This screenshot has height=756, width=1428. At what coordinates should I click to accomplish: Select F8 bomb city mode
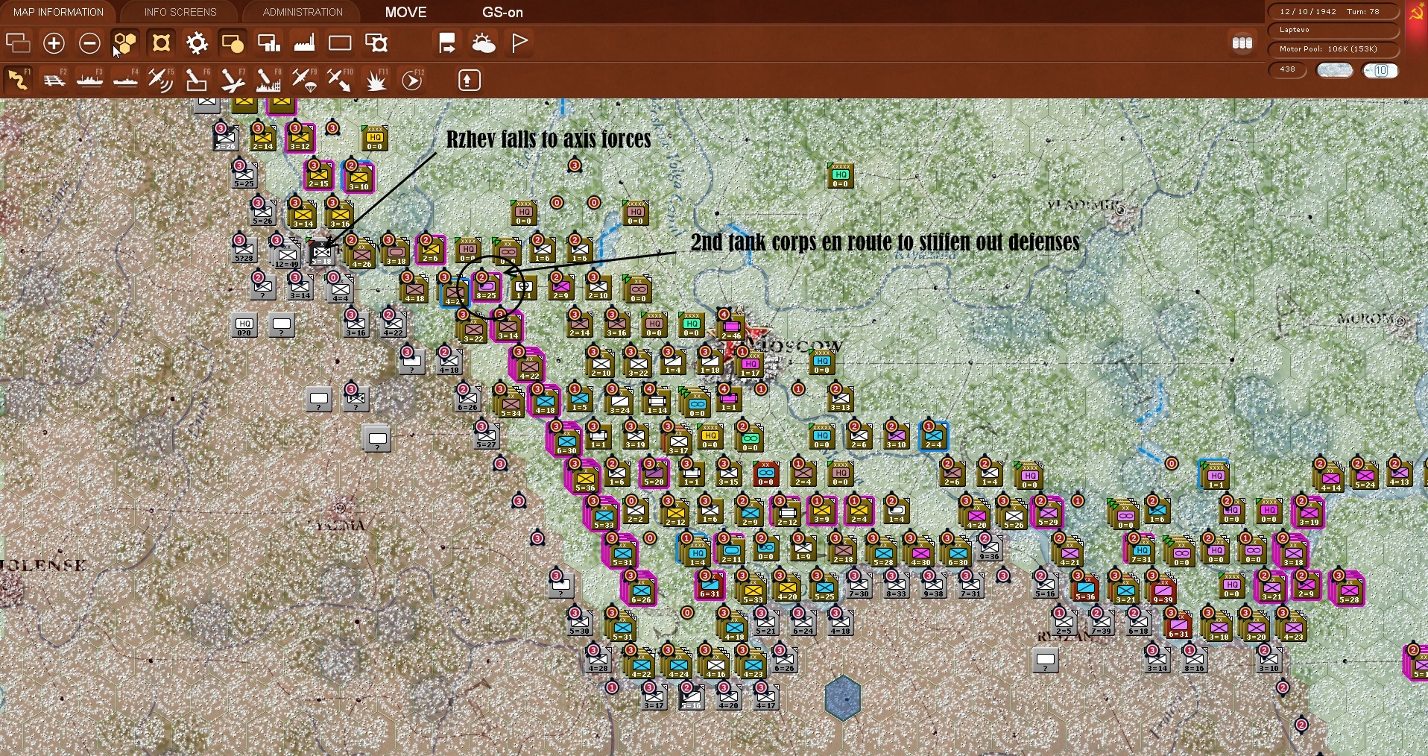tap(268, 80)
